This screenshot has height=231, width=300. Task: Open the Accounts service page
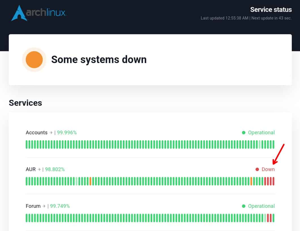click(x=37, y=132)
